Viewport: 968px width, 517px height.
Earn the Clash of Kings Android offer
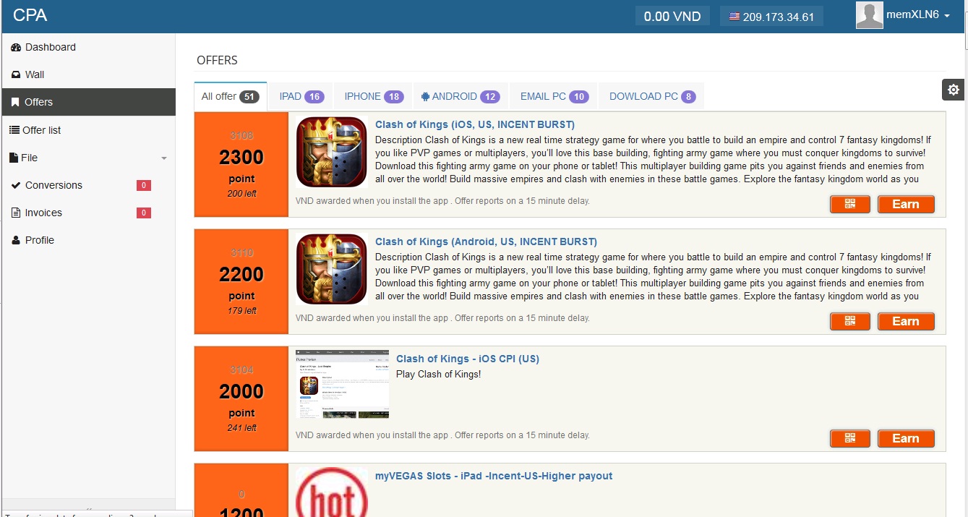click(906, 322)
